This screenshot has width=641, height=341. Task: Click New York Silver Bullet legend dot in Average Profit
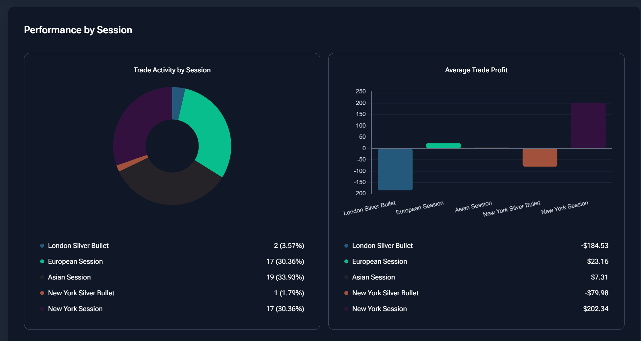(x=346, y=293)
